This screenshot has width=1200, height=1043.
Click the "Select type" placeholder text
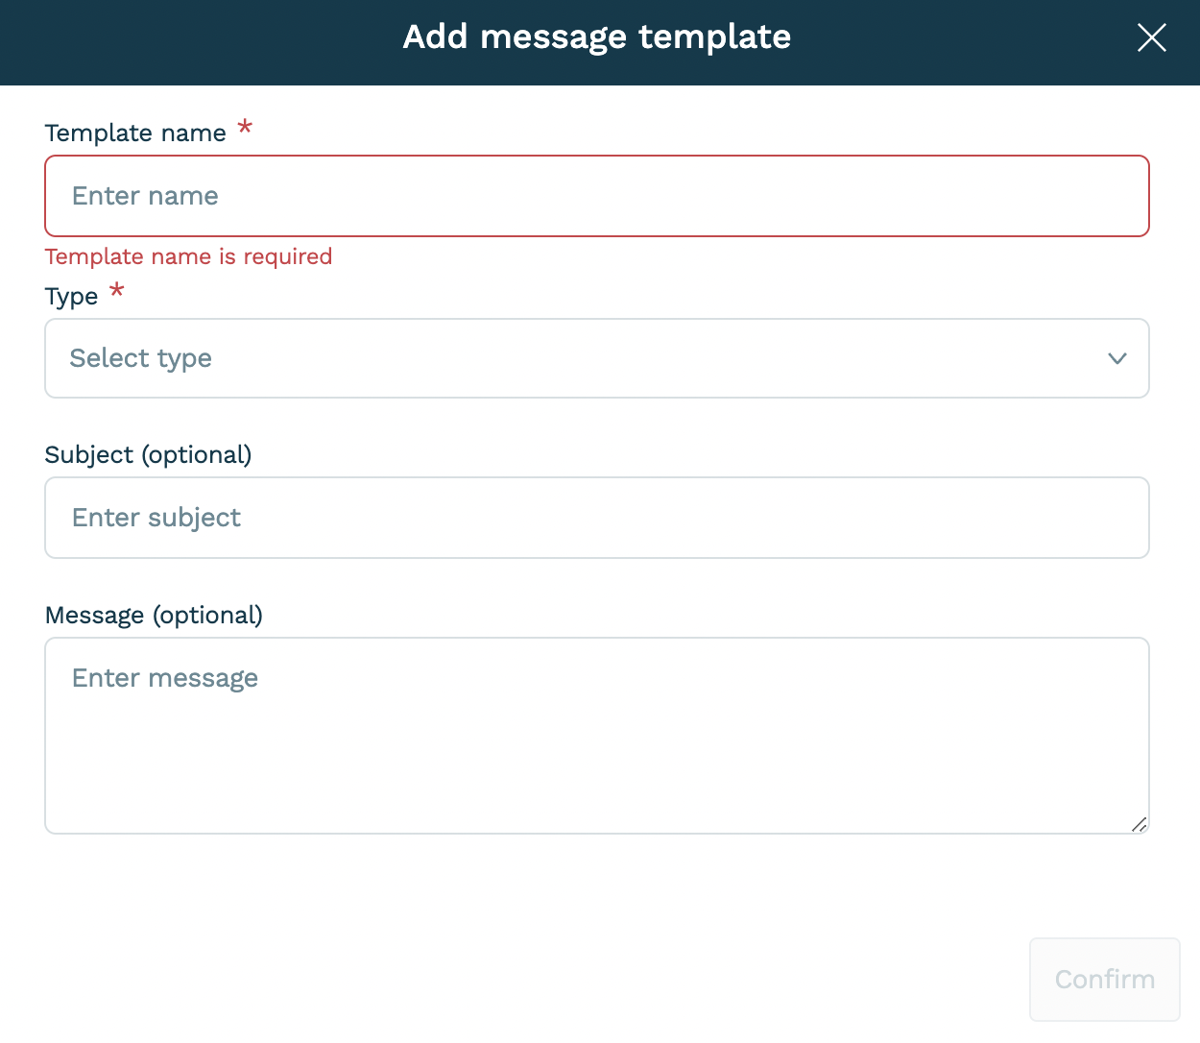(x=140, y=358)
